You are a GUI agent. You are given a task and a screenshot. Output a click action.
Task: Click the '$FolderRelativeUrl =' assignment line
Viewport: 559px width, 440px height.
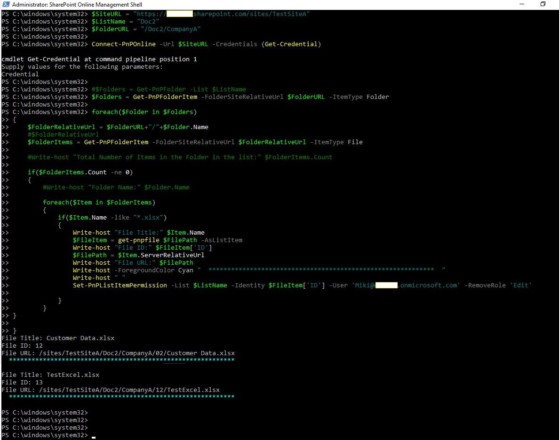tap(118, 127)
